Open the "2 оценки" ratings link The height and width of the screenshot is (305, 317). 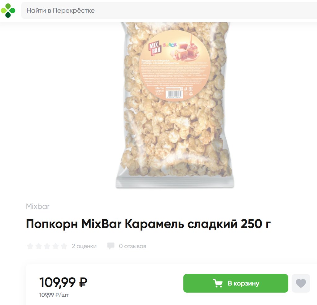pos(84,246)
